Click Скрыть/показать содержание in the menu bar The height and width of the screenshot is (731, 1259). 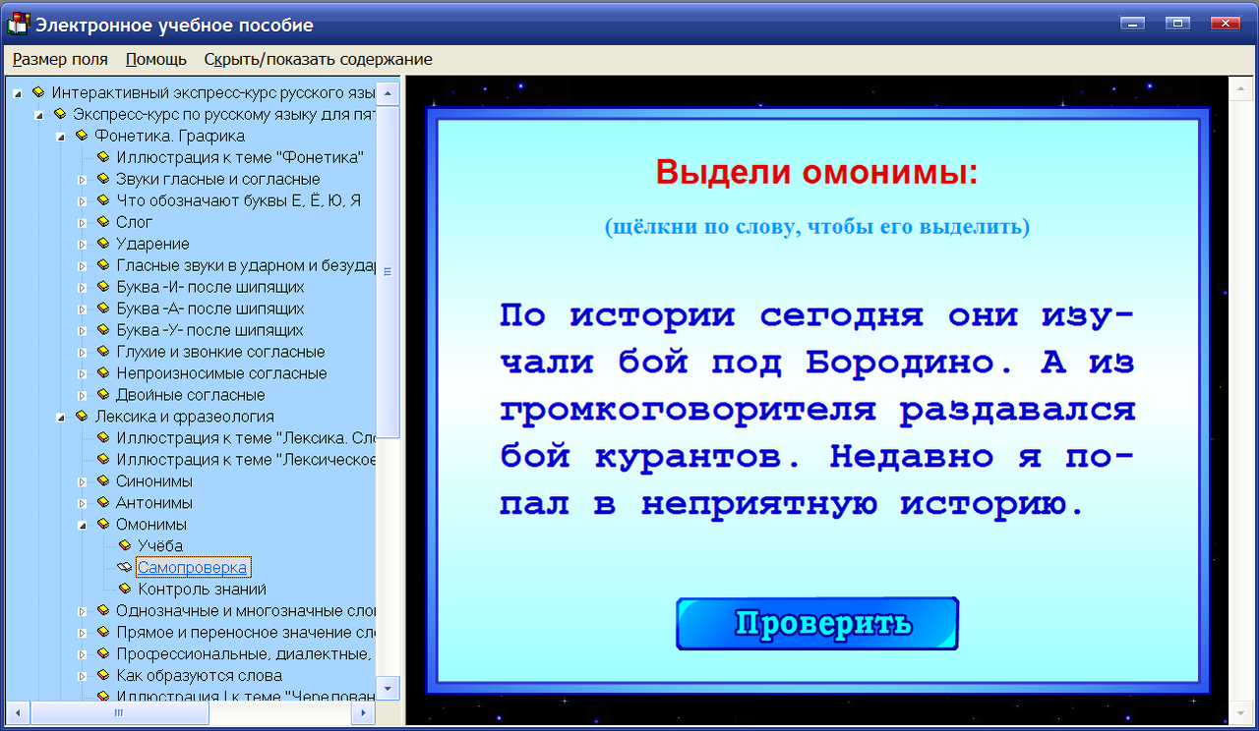[x=318, y=59]
